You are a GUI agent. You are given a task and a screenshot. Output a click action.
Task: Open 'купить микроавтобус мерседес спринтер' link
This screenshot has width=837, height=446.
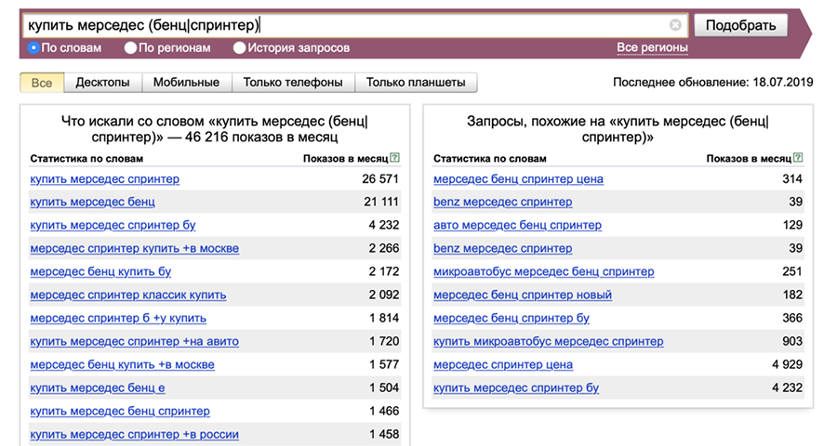pyautogui.click(x=548, y=341)
